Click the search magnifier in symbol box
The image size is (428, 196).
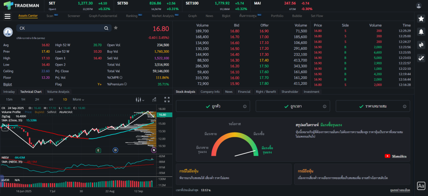pos(107,28)
